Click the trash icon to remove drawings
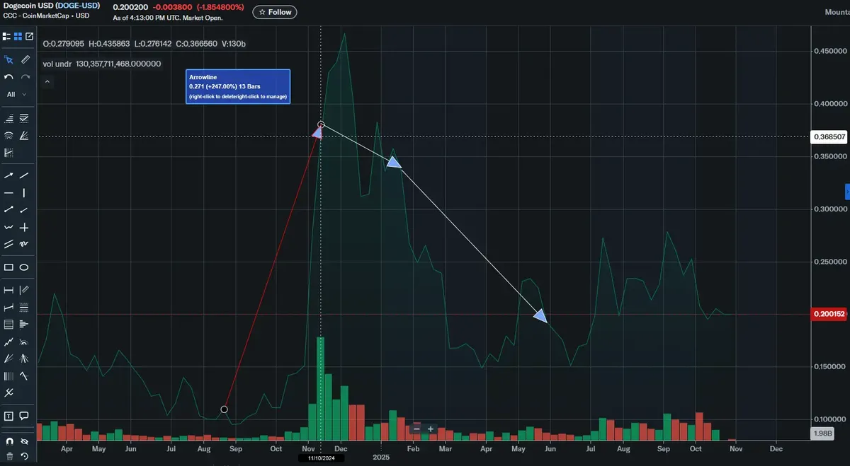The image size is (850, 466). 9,455
